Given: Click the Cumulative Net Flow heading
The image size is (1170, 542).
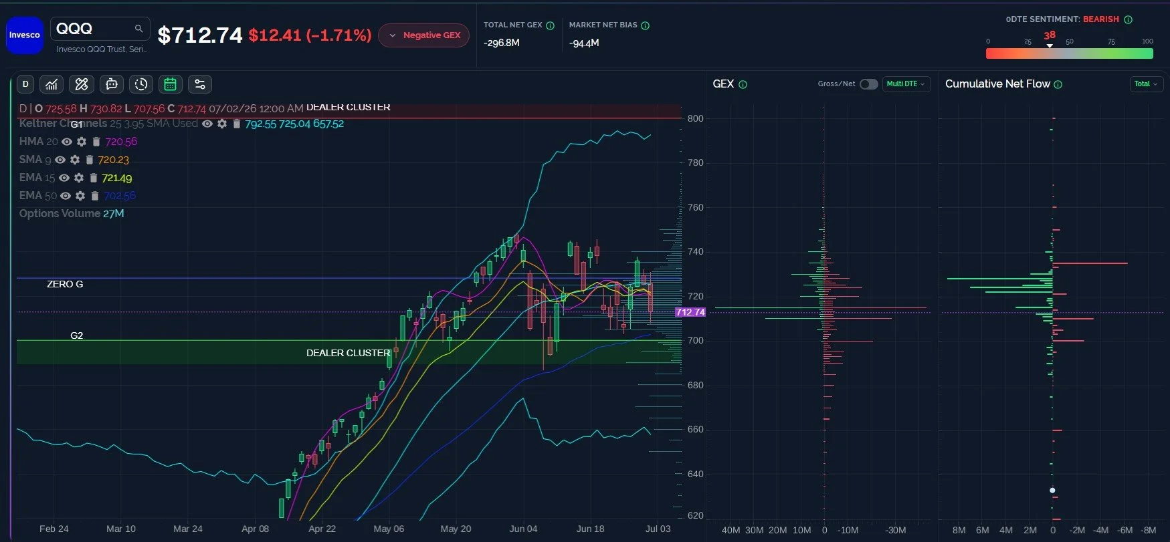Looking at the screenshot, I should [x=997, y=84].
